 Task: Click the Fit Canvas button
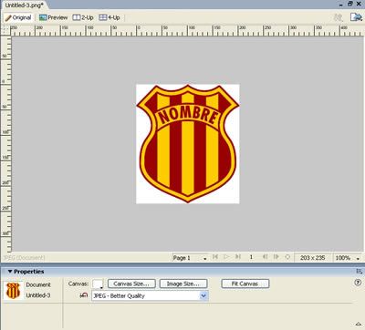pyautogui.click(x=245, y=284)
